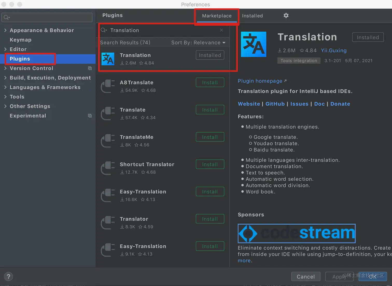Expand the Languages & Frameworks section
Image resolution: width=392 pixels, height=286 pixels.
[x=6, y=87]
